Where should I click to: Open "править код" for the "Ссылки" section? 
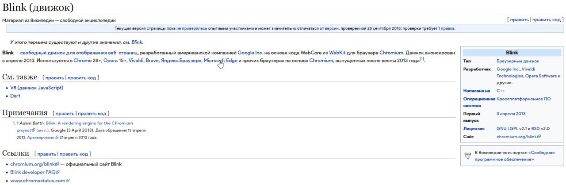point(74,154)
